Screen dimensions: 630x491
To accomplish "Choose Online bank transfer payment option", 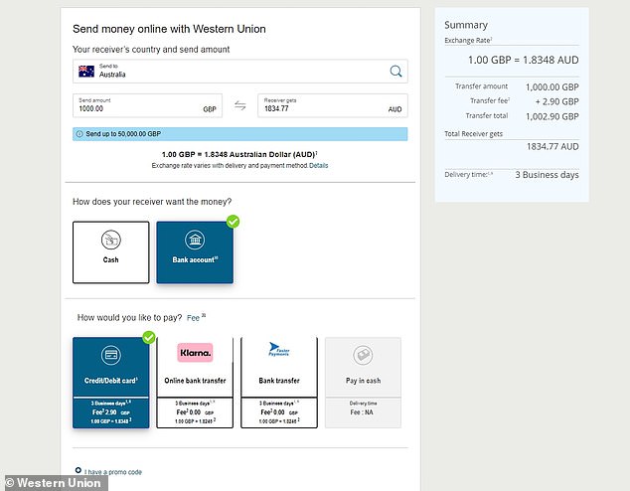I will point(195,383).
